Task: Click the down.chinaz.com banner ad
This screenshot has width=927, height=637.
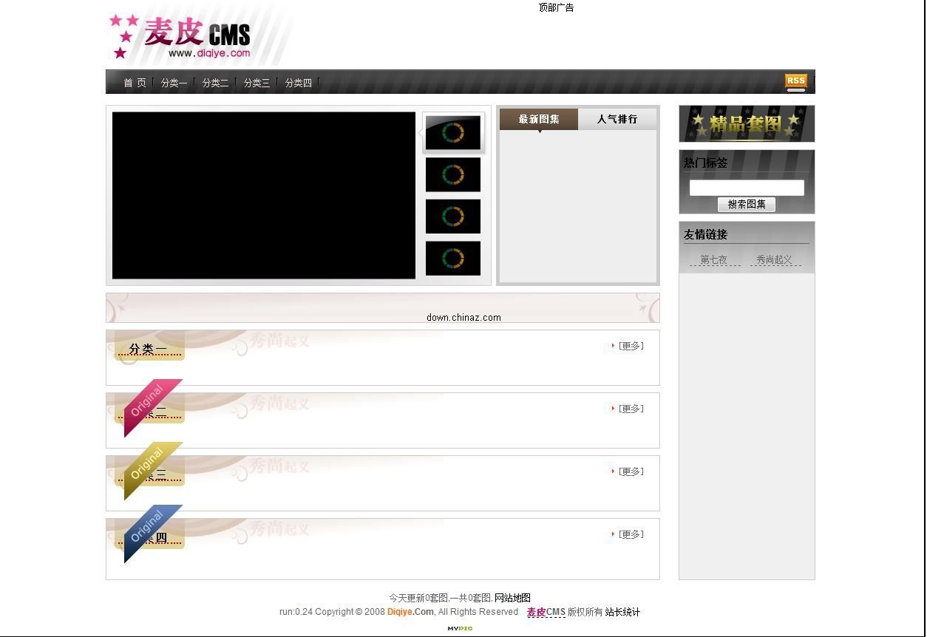Action: [x=383, y=307]
